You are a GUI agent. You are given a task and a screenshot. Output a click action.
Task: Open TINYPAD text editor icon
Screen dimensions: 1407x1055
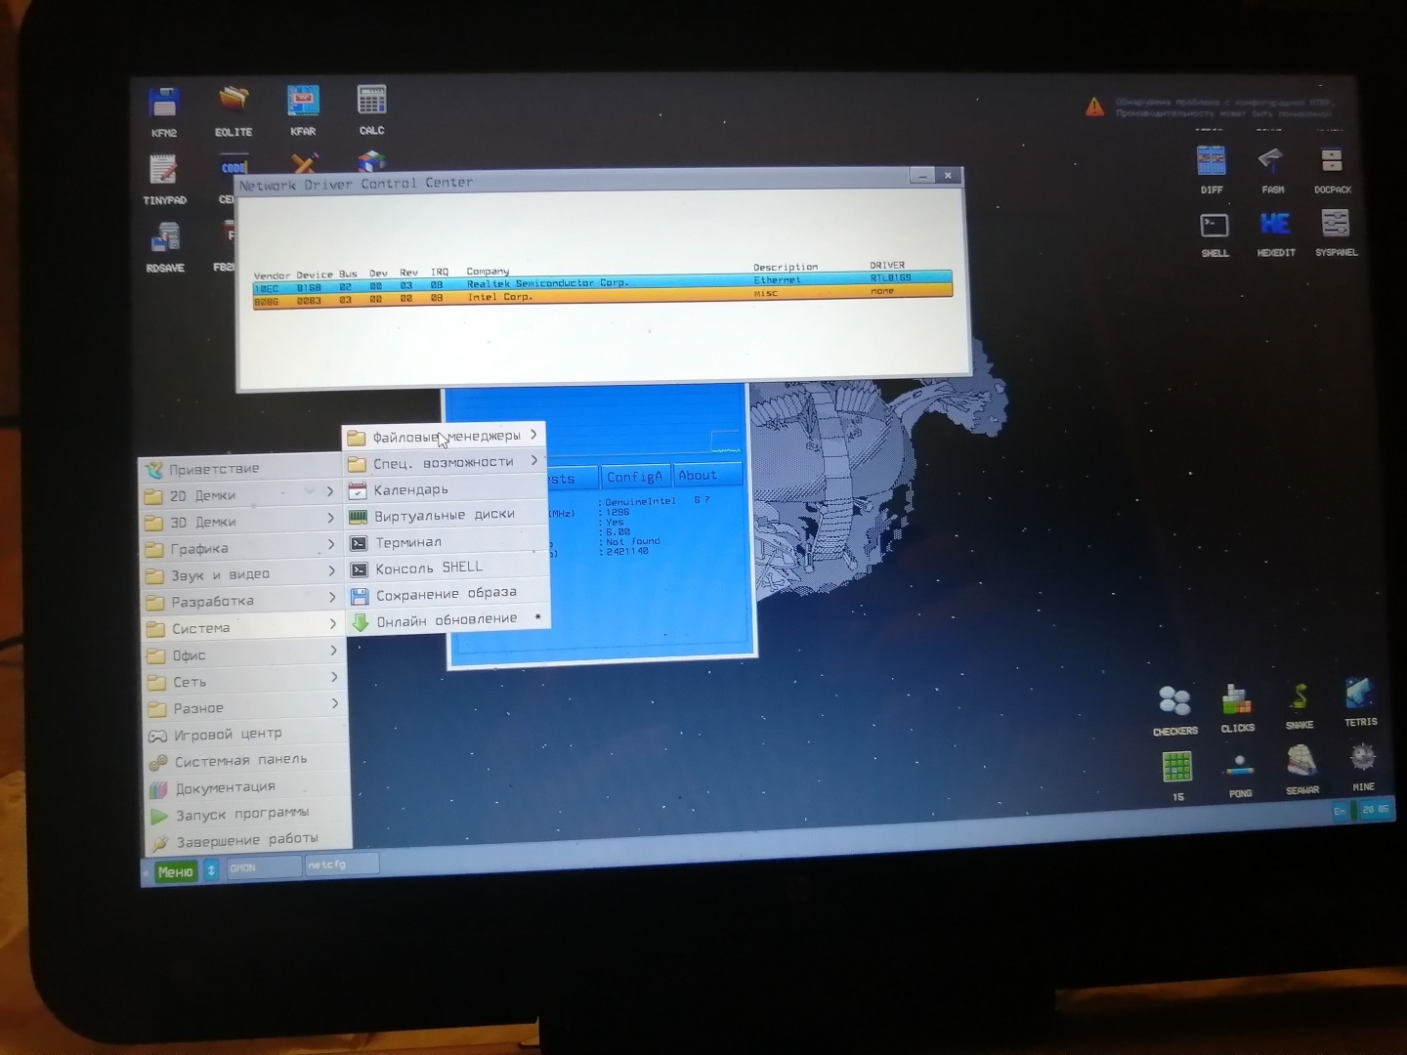pos(163,171)
